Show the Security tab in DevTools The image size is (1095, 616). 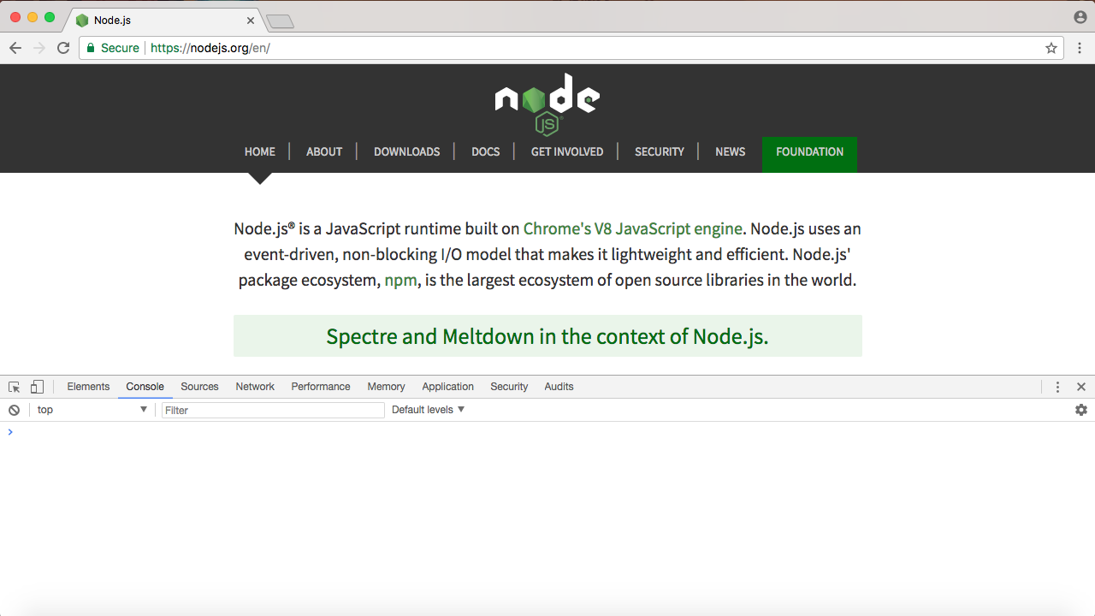(x=509, y=387)
